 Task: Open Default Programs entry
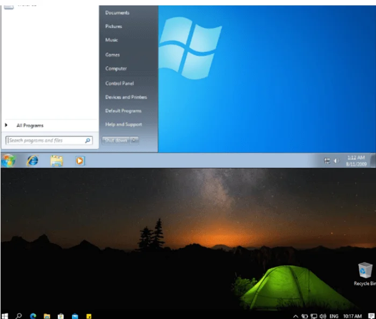(x=123, y=111)
